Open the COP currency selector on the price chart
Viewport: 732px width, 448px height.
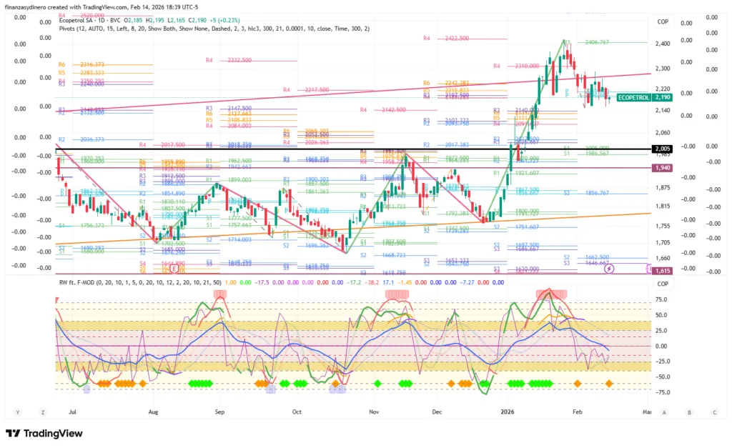pyautogui.click(x=662, y=22)
